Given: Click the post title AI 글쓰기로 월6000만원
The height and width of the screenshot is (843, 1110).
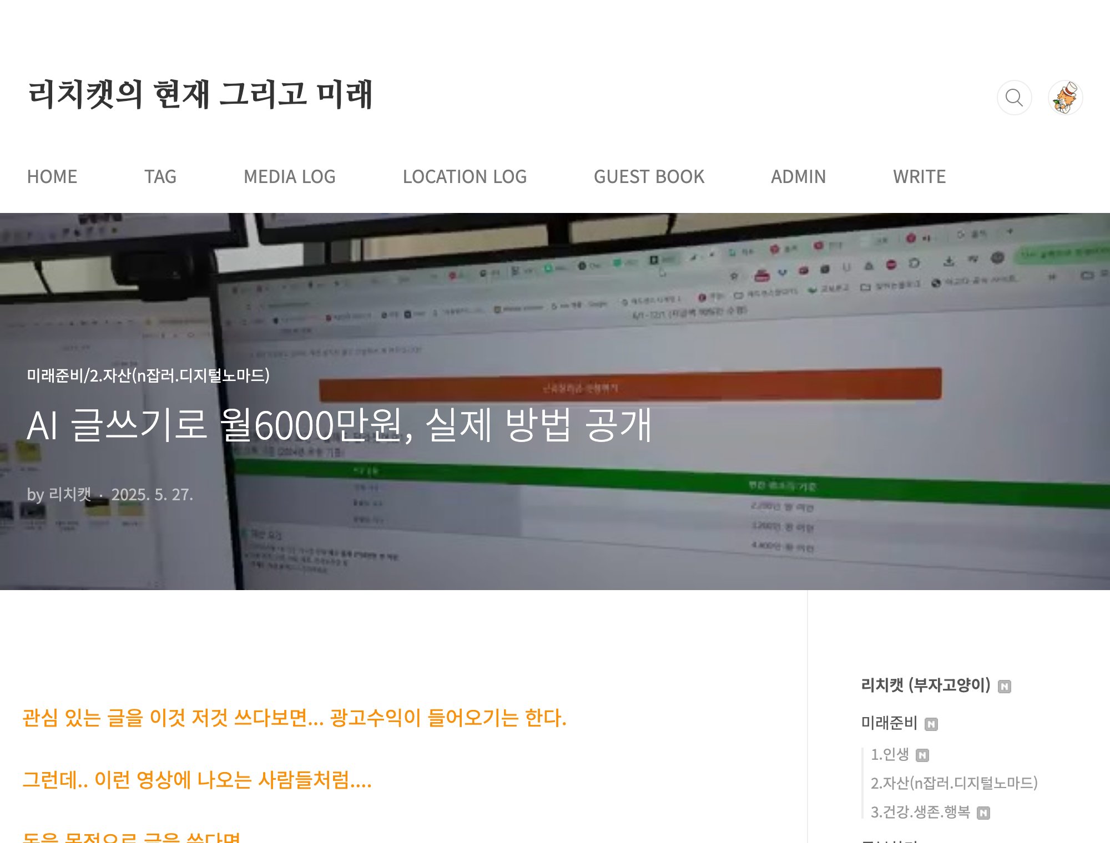Looking at the screenshot, I should click(339, 425).
